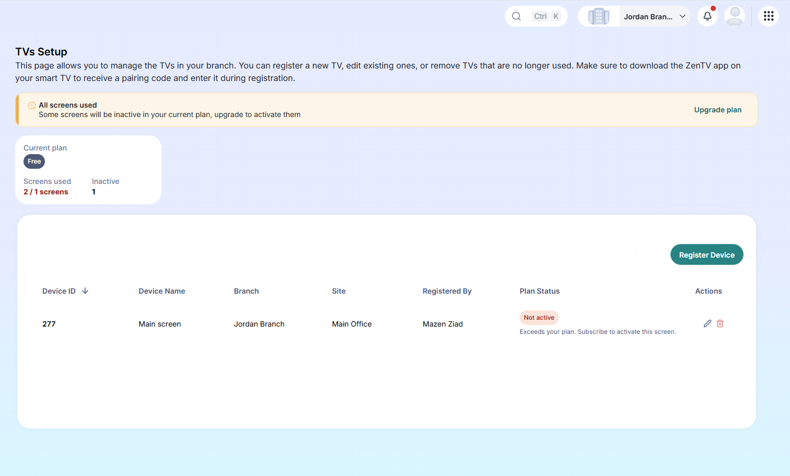Click the Main Office site cell
The height and width of the screenshot is (476, 790).
[x=352, y=324]
